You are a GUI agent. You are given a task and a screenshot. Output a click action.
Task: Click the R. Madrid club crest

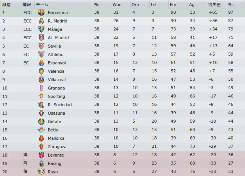coord(41,21)
